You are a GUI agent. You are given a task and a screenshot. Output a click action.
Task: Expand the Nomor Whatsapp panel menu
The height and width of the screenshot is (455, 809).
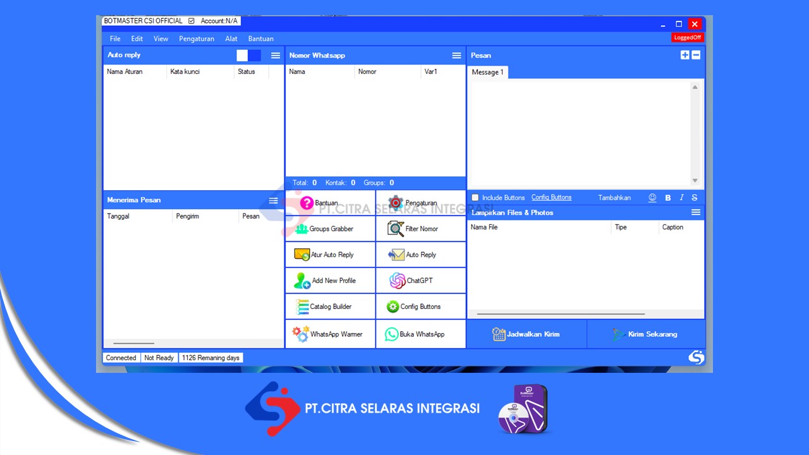(456, 56)
